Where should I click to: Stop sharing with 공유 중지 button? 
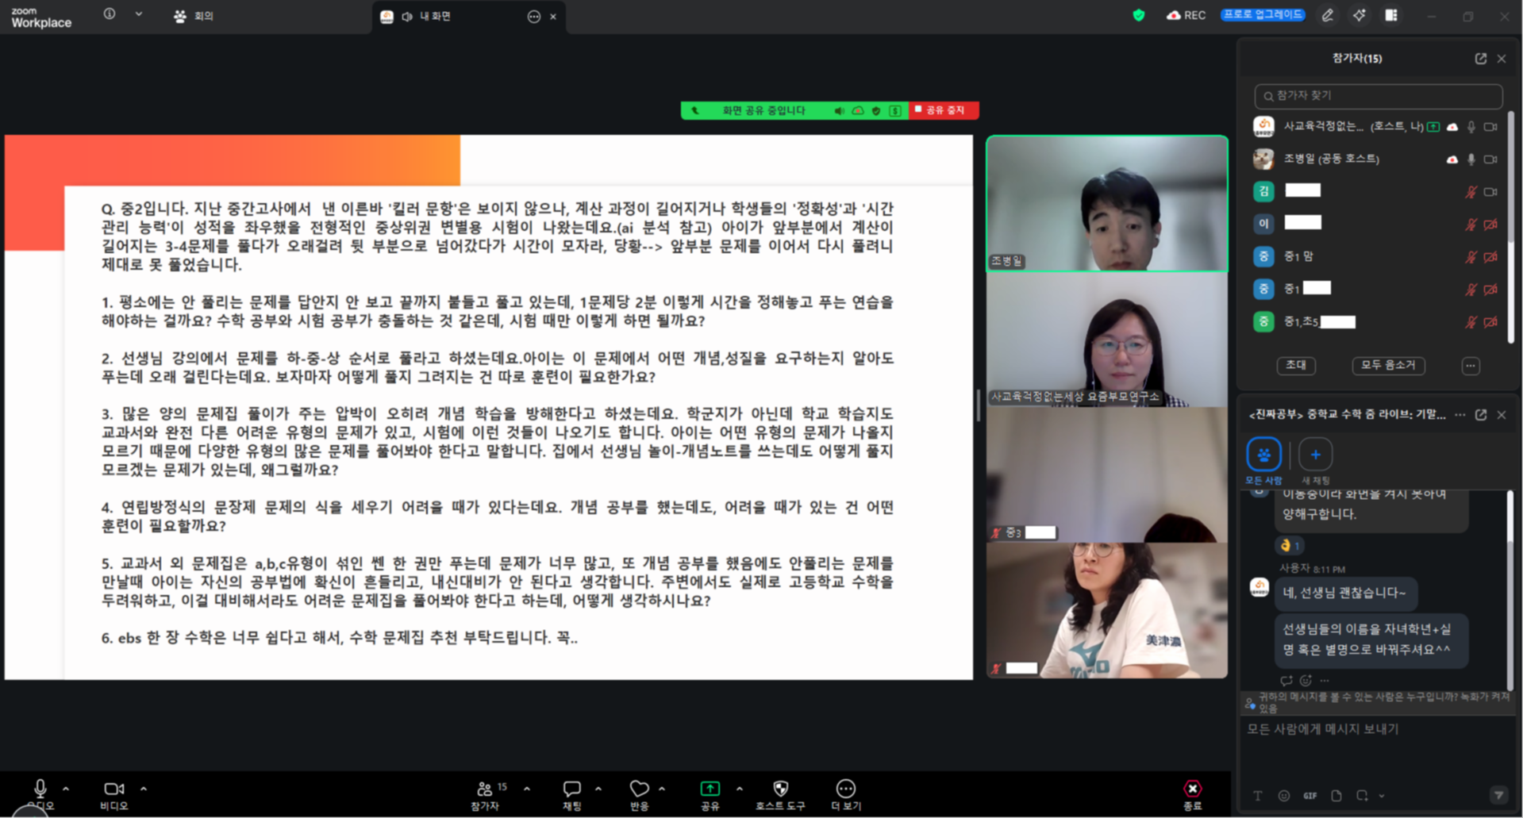(944, 110)
